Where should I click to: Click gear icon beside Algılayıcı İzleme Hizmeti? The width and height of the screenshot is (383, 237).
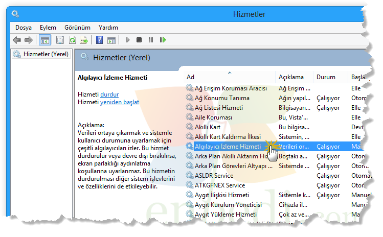(190, 146)
